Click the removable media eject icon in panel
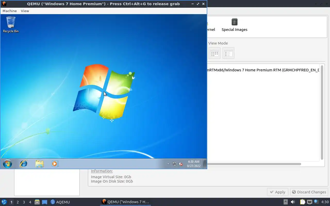 [286, 202]
